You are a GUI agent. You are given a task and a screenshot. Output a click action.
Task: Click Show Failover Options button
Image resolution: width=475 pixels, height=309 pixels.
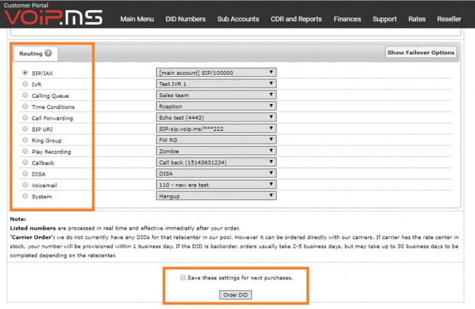421,52
